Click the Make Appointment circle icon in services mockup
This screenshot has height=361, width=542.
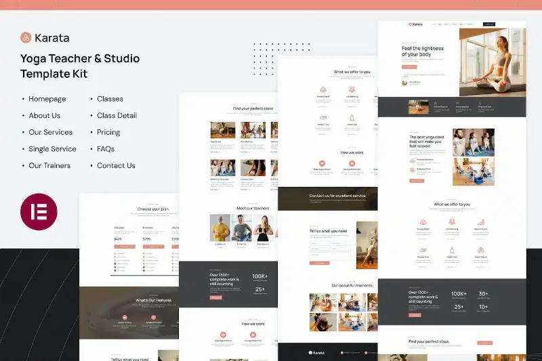click(322, 163)
